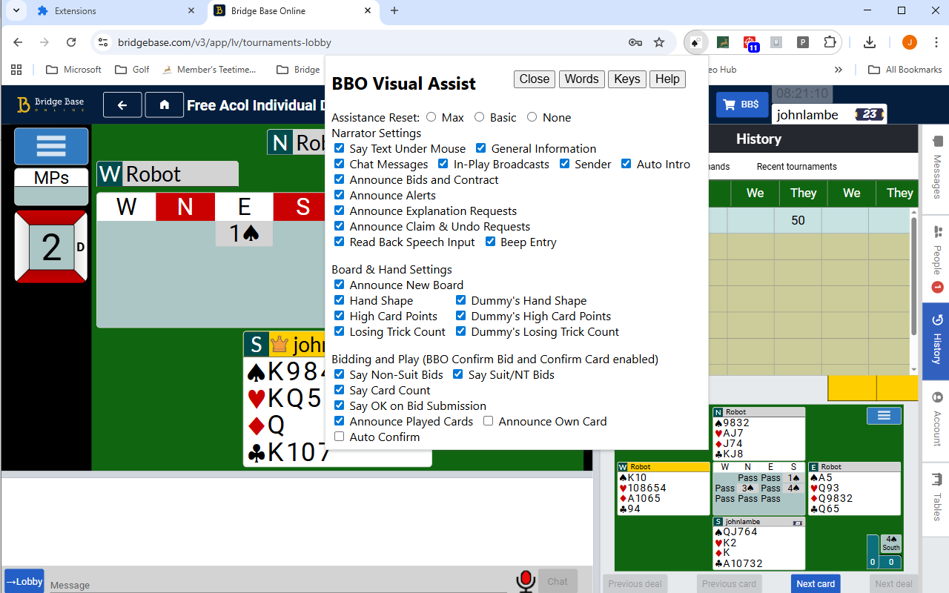
Task: Open the People sidebar panel
Action: tap(936, 258)
